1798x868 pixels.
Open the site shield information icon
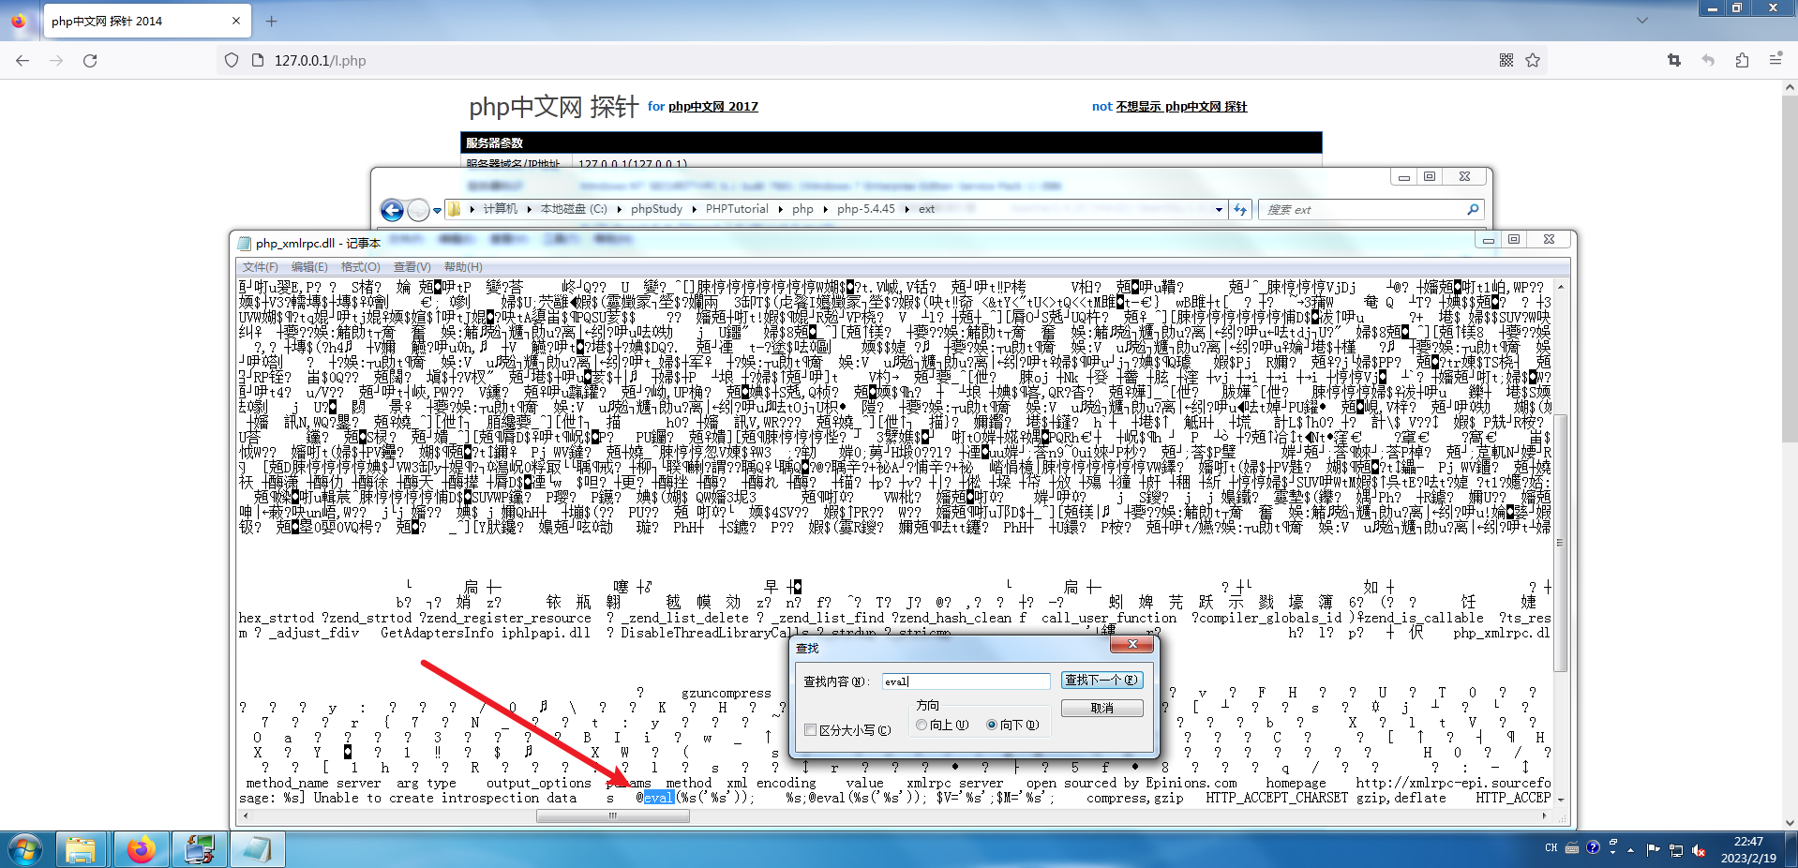(232, 60)
